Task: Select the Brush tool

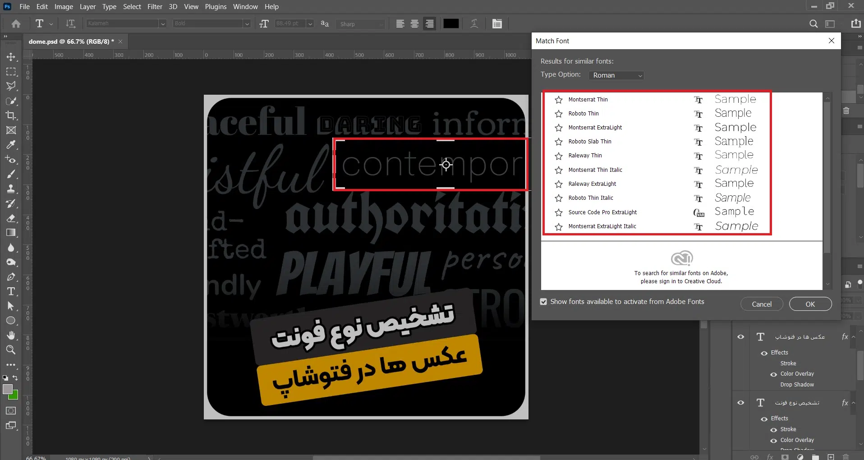Action: tap(11, 174)
